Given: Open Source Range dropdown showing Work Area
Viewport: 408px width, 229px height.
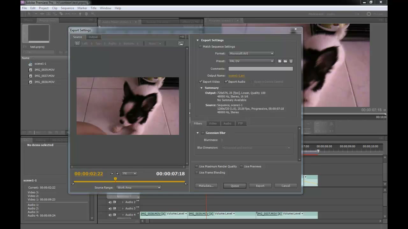Looking at the screenshot, I should point(139,188).
